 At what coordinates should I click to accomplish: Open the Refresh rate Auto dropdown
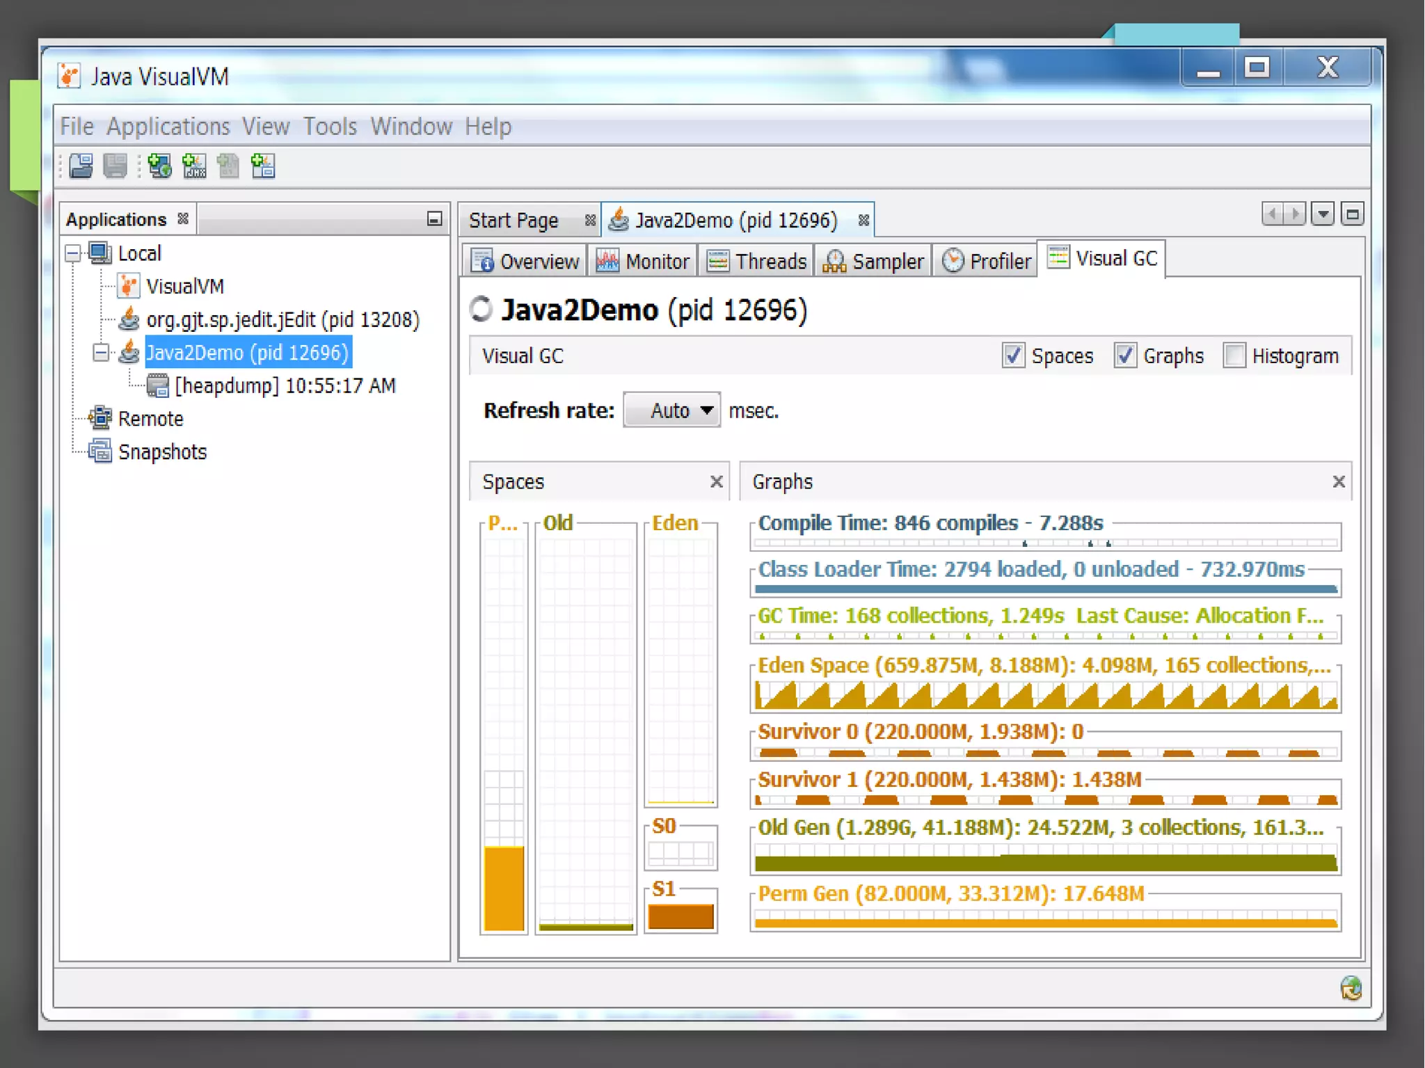coord(671,411)
